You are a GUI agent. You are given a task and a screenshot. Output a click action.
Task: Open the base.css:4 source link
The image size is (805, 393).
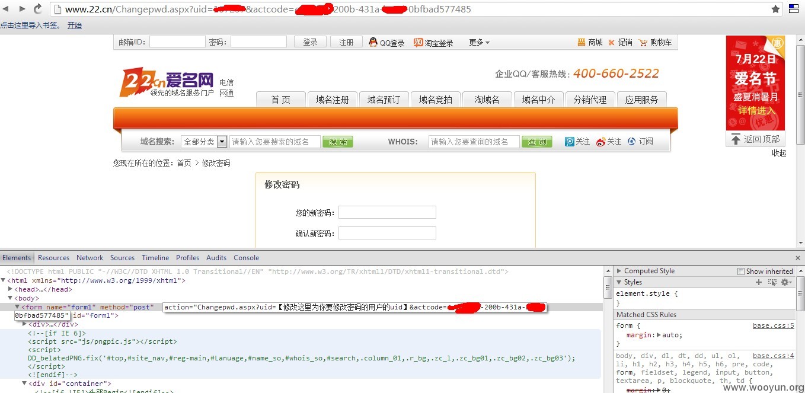tap(774, 356)
